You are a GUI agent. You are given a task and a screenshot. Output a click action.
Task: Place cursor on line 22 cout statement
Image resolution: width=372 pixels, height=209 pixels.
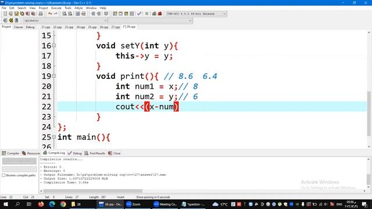click(x=147, y=107)
